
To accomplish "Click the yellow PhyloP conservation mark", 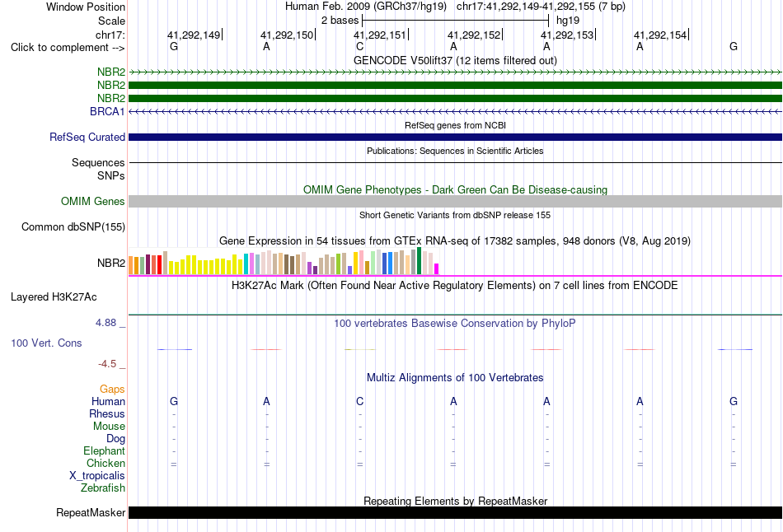I will pyautogui.click(x=359, y=349).
